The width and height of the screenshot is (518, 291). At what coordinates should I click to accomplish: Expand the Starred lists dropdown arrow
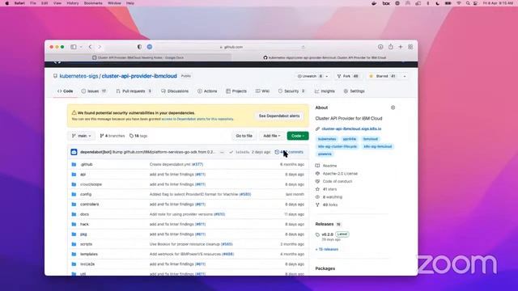[405, 76]
